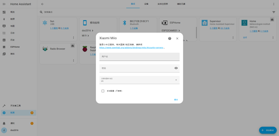Screen dimensions: 279x136
Task: Open the Radio Browser card options menu
Action: click(73, 60)
